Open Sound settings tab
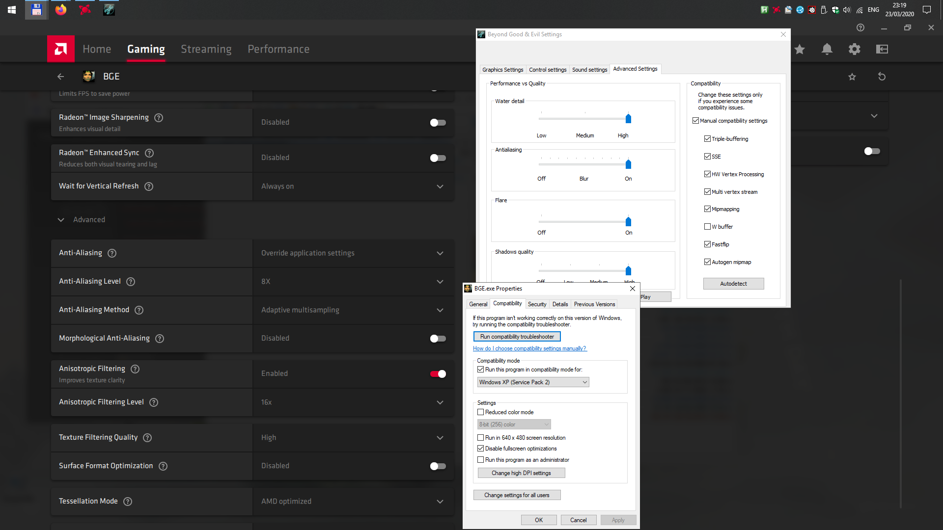The height and width of the screenshot is (530, 943). [589, 70]
